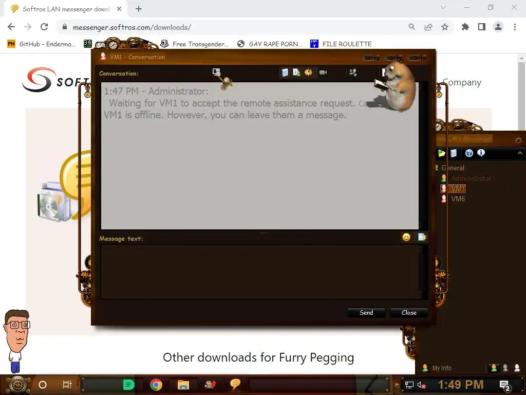526x395 pixels.
Task: Click the 1:49 PM clock
Action: 461,385
